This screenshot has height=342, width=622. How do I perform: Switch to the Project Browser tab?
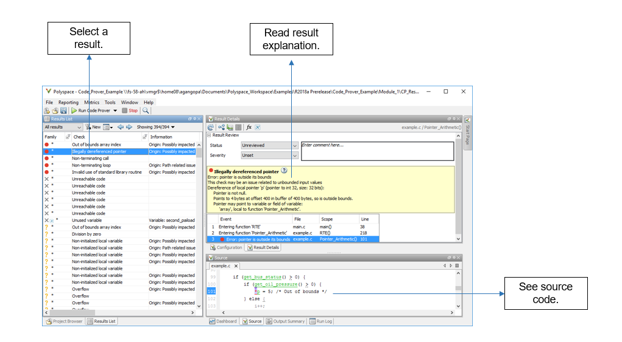[x=64, y=321]
